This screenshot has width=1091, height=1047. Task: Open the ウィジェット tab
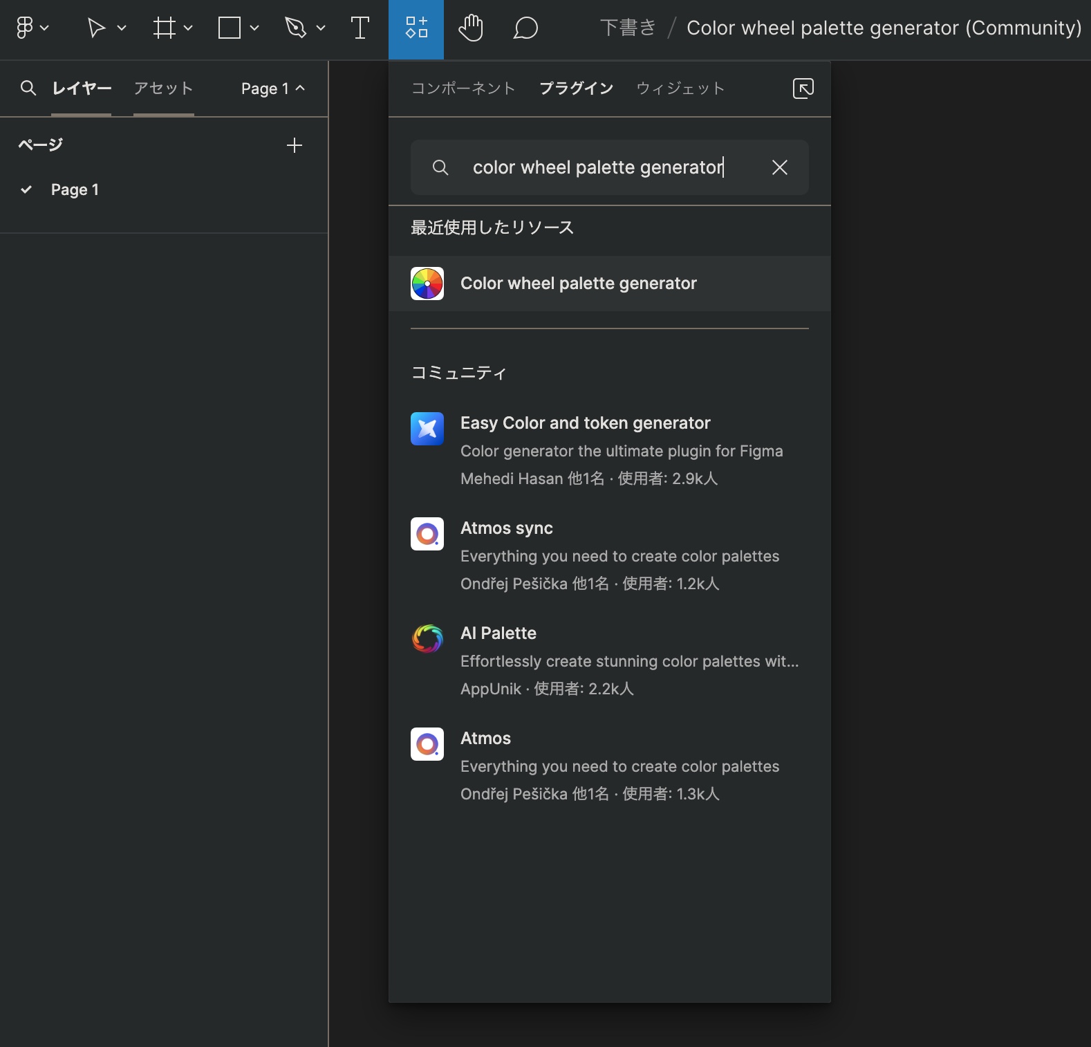(x=680, y=89)
